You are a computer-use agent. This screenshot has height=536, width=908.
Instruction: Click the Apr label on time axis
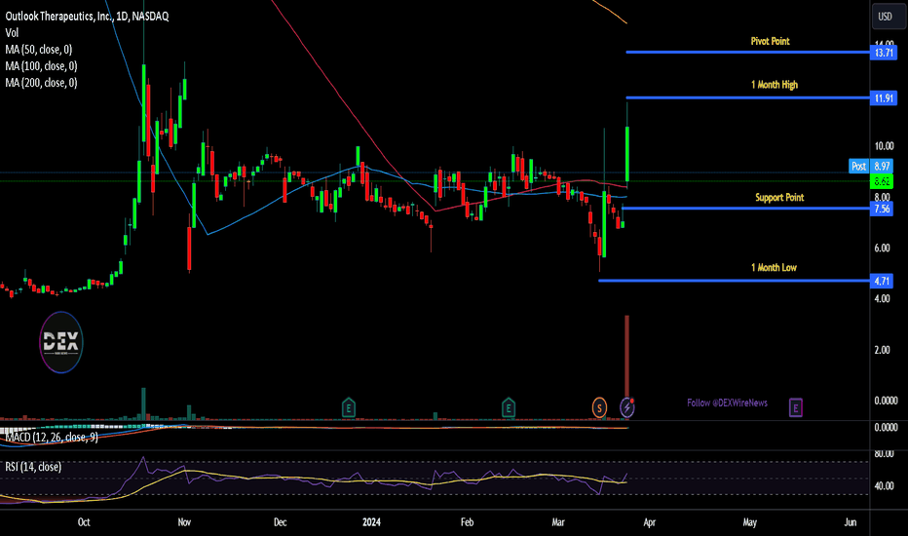tap(650, 522)
